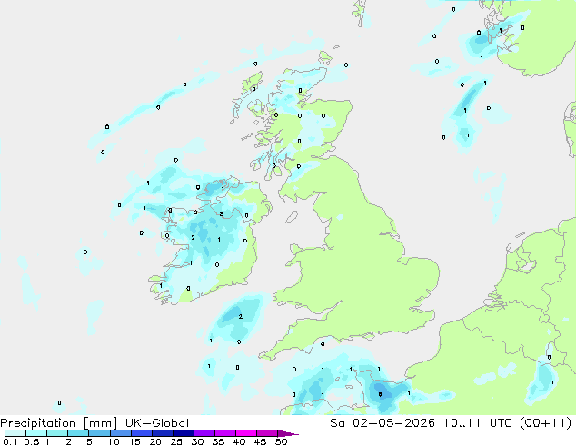Click the '2' value in Celtic Sea rain patch
Image resolution: width=576 pixels, height=445 pixels.
pyautogui.click(x=241, y=316)
